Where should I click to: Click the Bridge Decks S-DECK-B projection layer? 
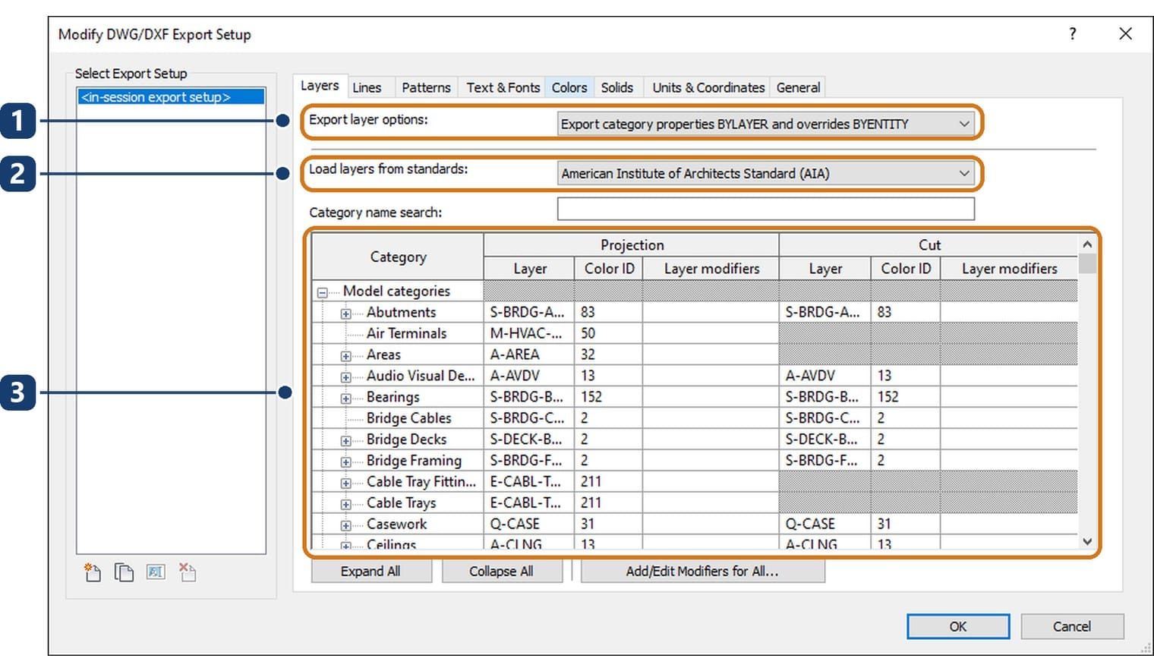coord(529,439)
